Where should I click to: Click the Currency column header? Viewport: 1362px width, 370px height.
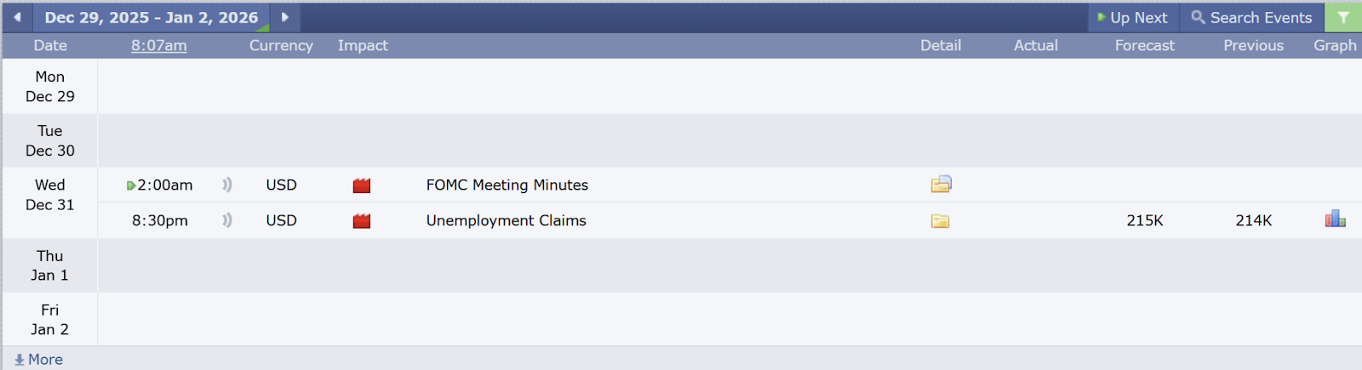click(x=281, y=46)
